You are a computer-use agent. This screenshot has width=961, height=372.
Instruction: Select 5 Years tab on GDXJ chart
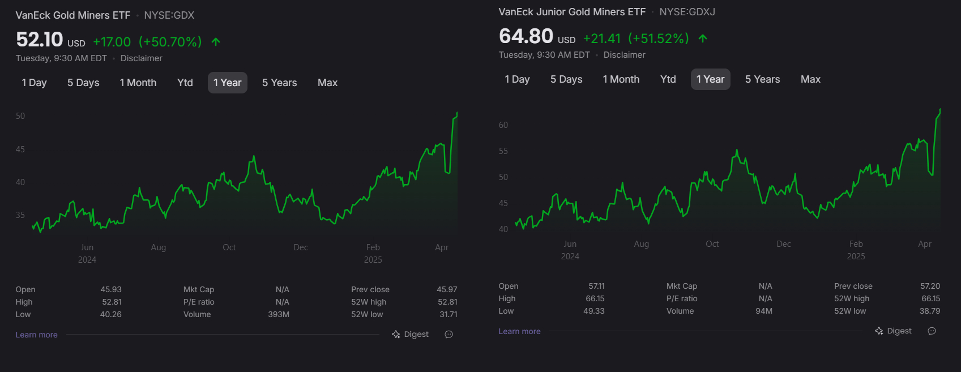coord(763,79)
